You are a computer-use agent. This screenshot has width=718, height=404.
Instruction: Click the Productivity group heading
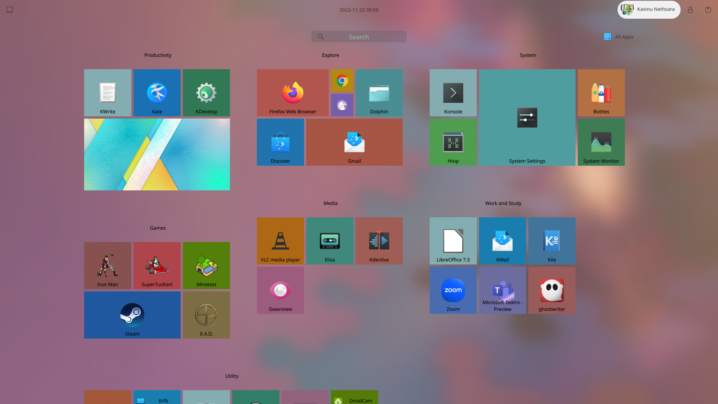(158, 55)
